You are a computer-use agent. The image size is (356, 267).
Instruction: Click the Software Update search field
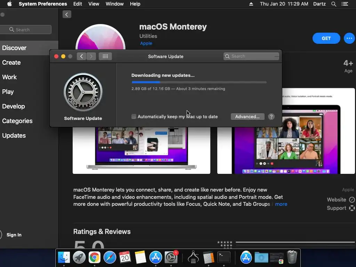(251, 56)
